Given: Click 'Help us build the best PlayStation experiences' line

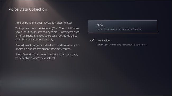Looking at the screenshot, I should [x=44, y=23].
